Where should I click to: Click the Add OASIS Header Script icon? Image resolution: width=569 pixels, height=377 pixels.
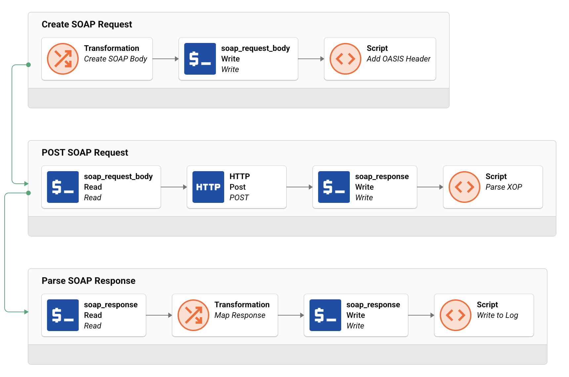click(345, 59)
